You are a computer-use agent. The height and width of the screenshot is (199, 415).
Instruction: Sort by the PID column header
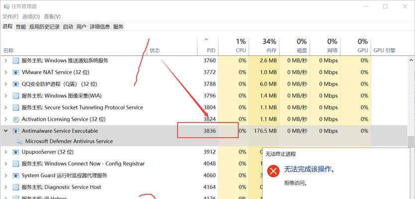(208, 46)
